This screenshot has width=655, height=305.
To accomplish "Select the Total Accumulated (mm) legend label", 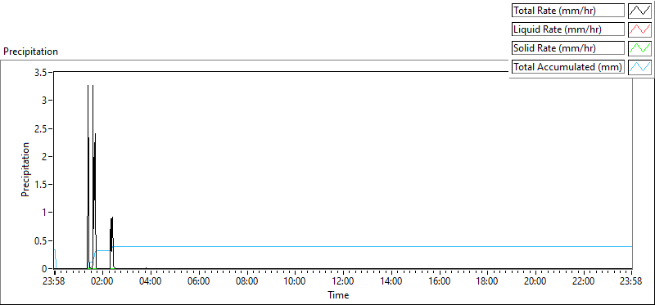I will click(568, 67).
